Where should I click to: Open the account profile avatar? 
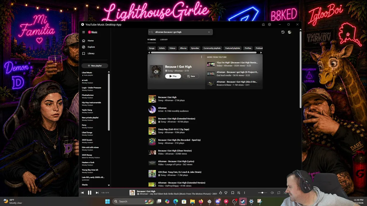pyautogui.click(x=290, y=32)
